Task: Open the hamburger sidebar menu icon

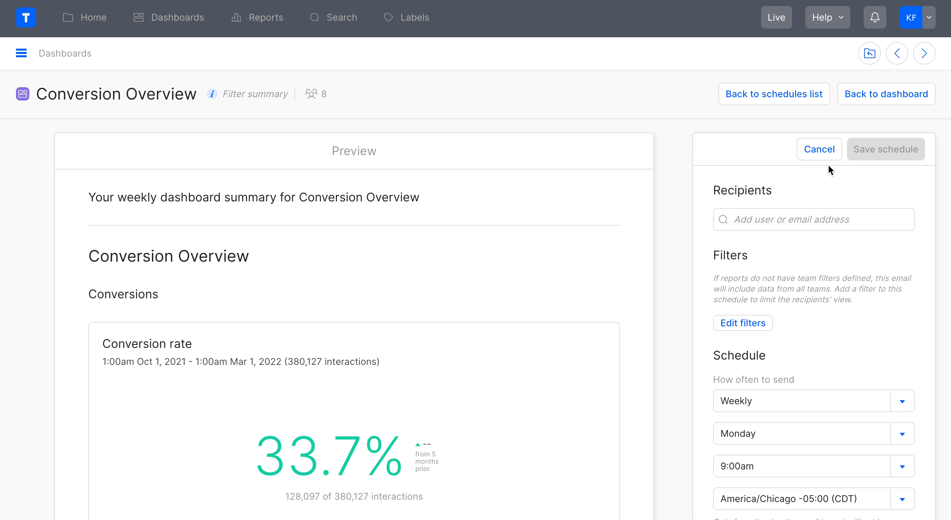Action: pos(21,53)
